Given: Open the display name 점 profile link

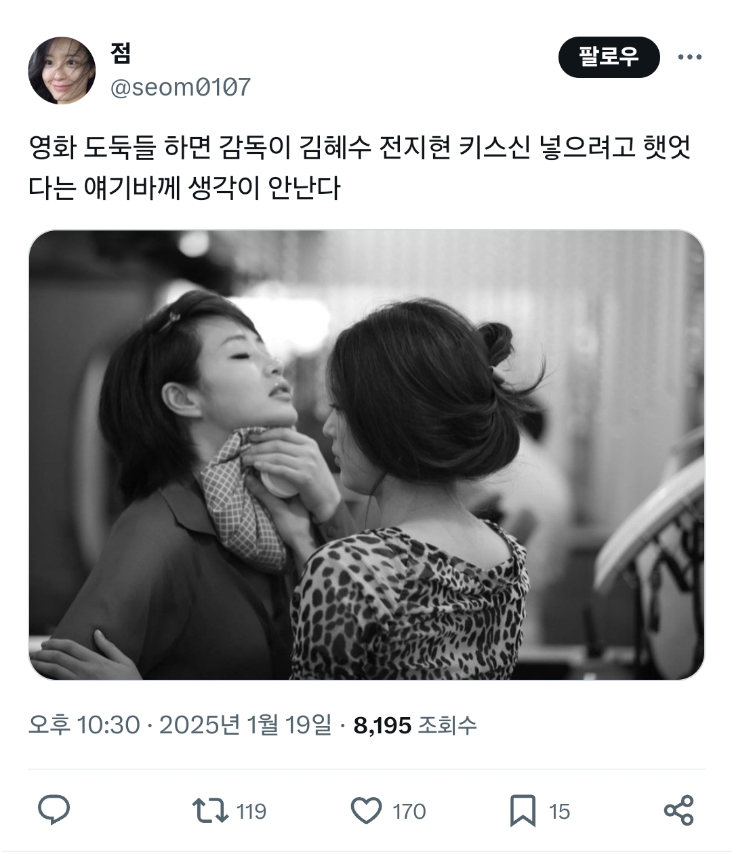Looking at the screenshot, I should [120, 53].
